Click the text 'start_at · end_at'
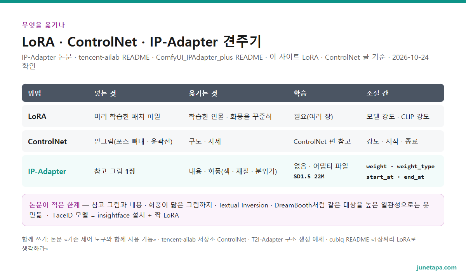Viewport: 466px width, 278px height. click(395, 177)
